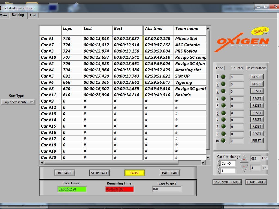Click the red Remaining Time field

(119, 189)
